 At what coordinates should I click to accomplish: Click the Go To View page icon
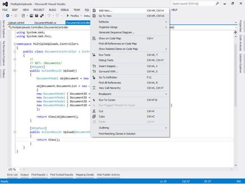pyautogui.click(x=94, y=16)
